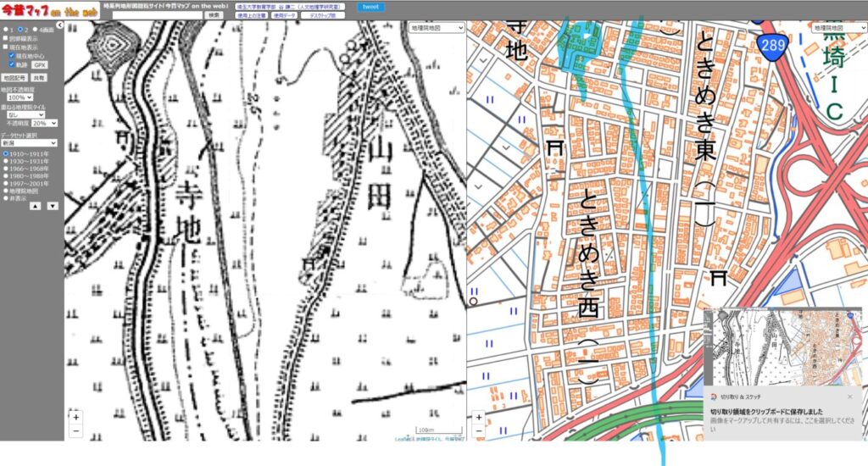Open the map opacity 100% dropdown

20,97
